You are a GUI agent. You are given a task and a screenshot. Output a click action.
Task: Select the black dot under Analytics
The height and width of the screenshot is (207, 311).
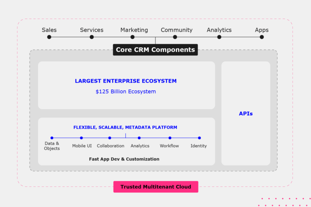tap(219, 37)
